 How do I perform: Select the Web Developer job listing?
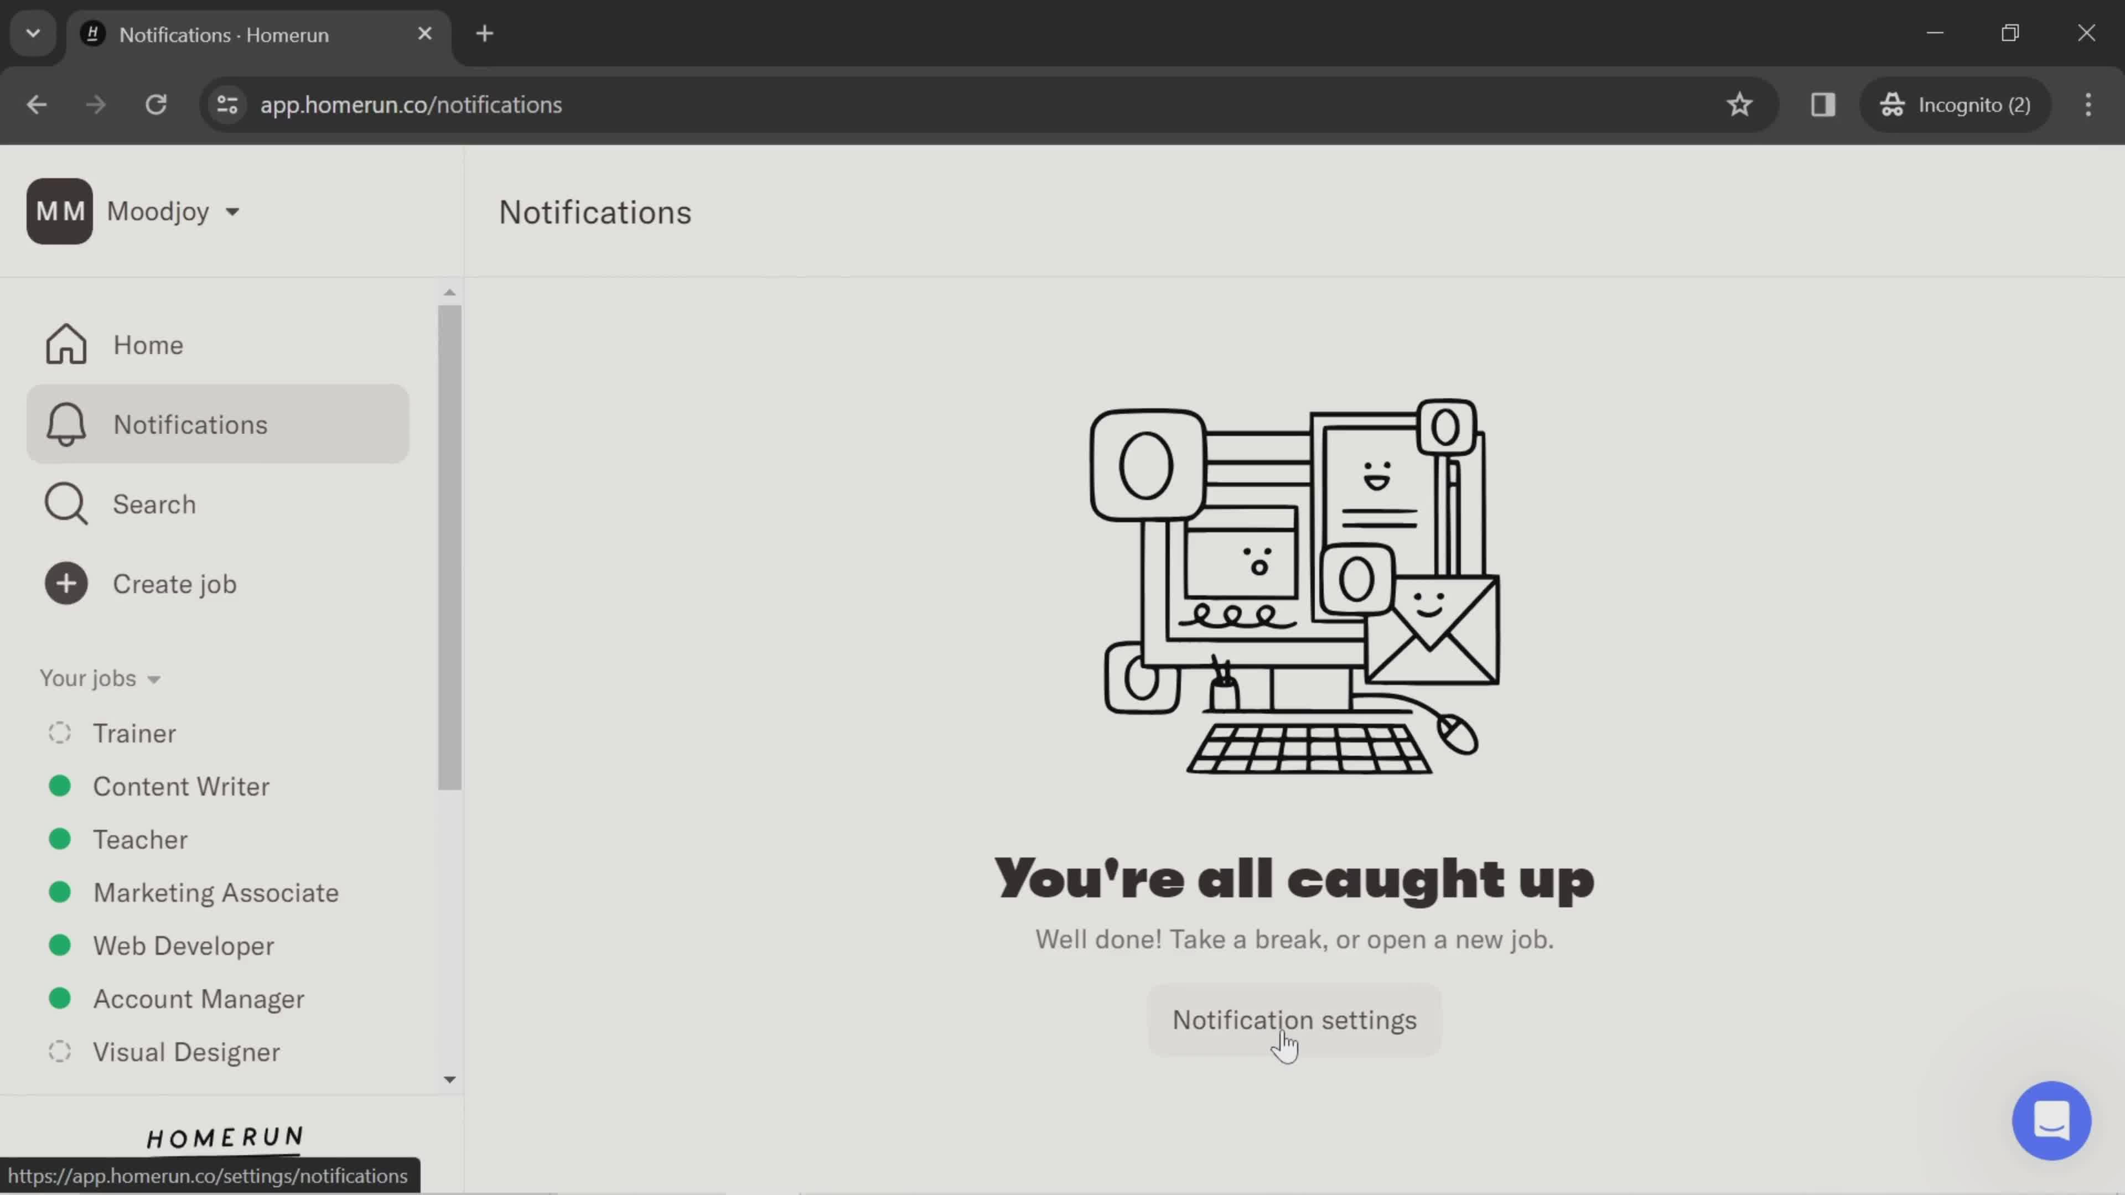[x=183, y=945]
